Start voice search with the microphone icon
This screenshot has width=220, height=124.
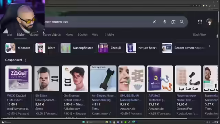(x=165, y=22)
